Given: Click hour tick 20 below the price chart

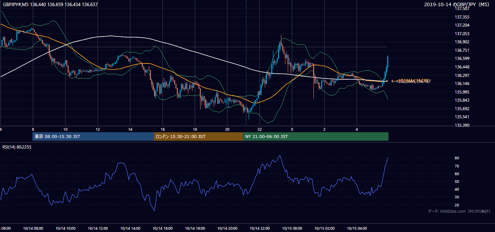Looking at the screenshot, I should [x=227, y=129].
